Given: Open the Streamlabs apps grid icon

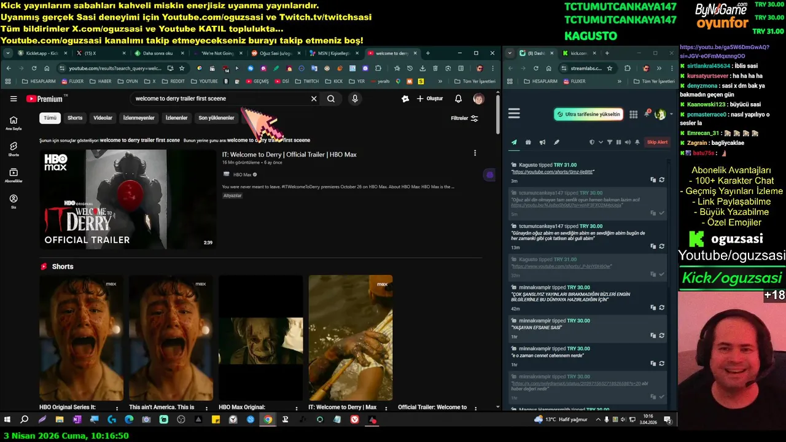Looking at the screenshot, I should 634,114.
